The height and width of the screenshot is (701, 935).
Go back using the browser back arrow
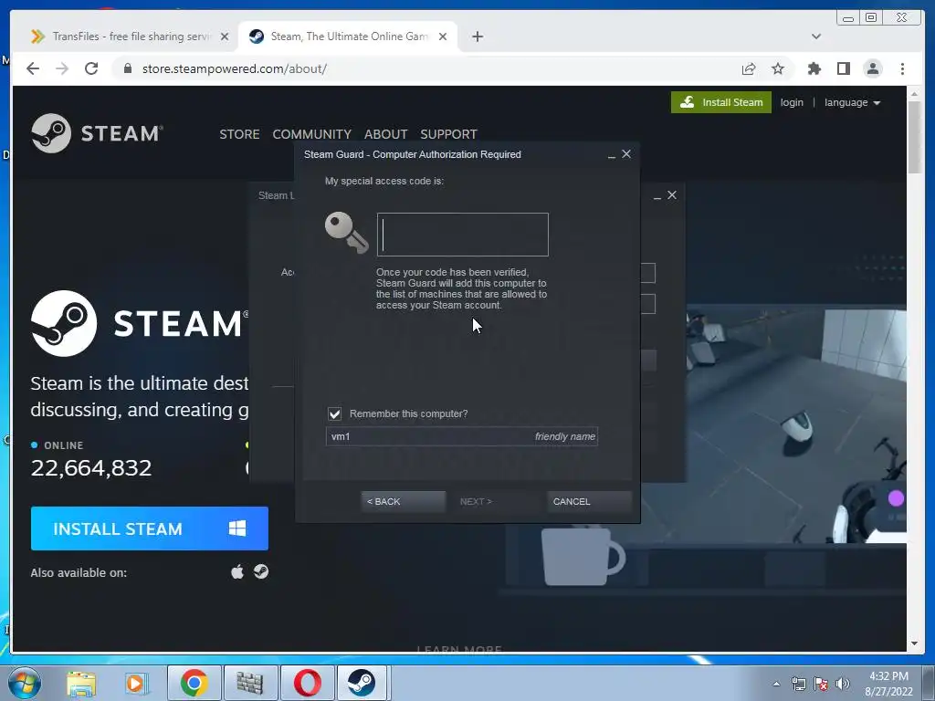pyautogui.click(x=33, y=68)
